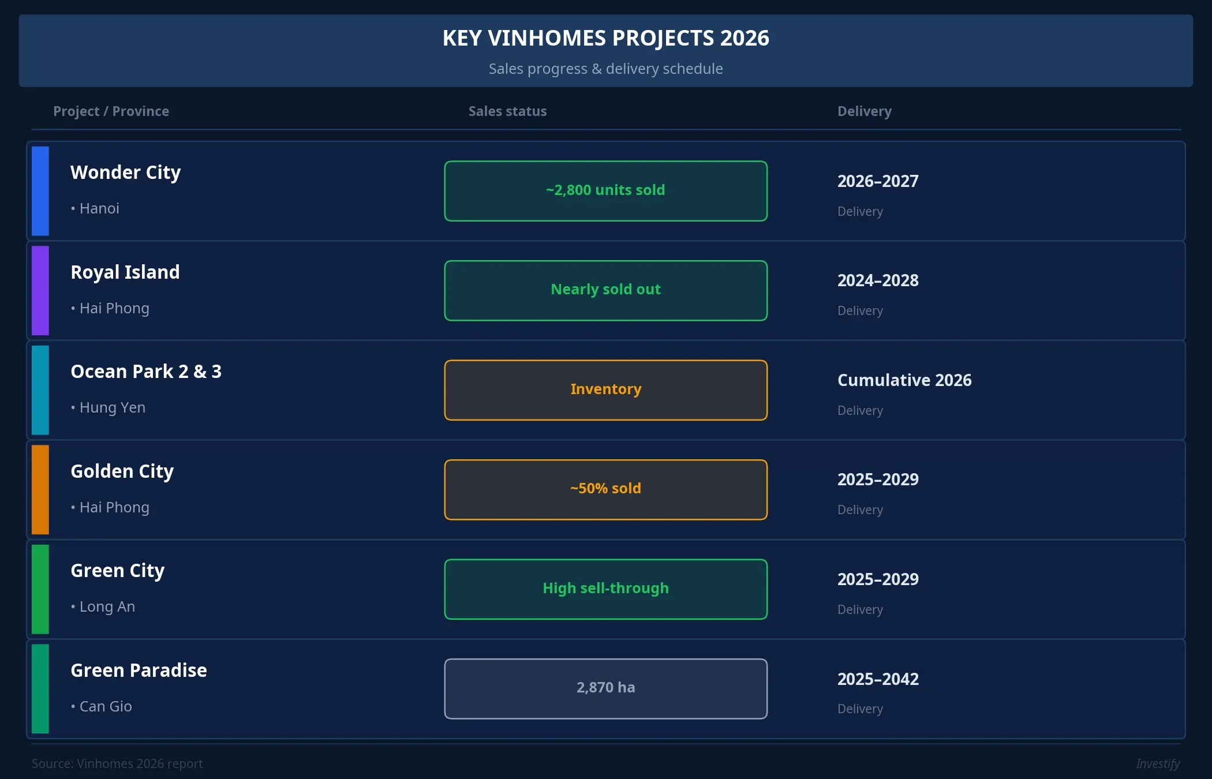Click the Wonder City blue color bar
This screenshot has width=1212, height=779.
coord(40,191)
